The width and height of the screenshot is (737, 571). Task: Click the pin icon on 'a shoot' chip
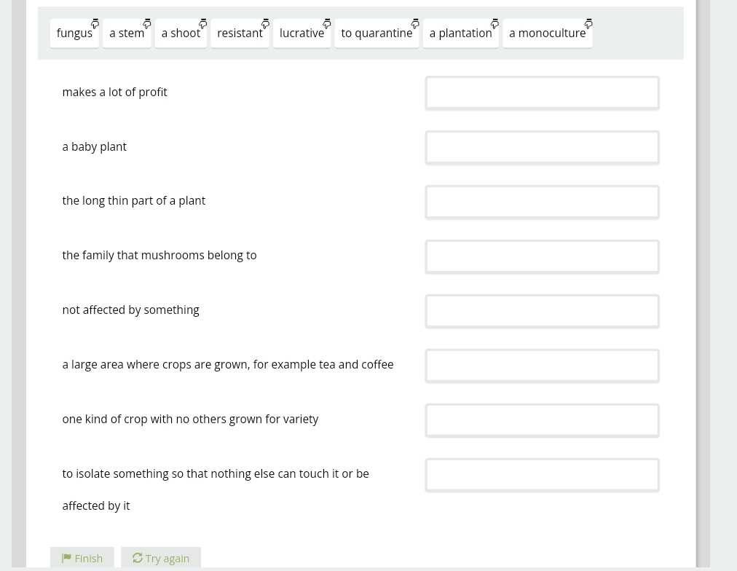point(202,24)
